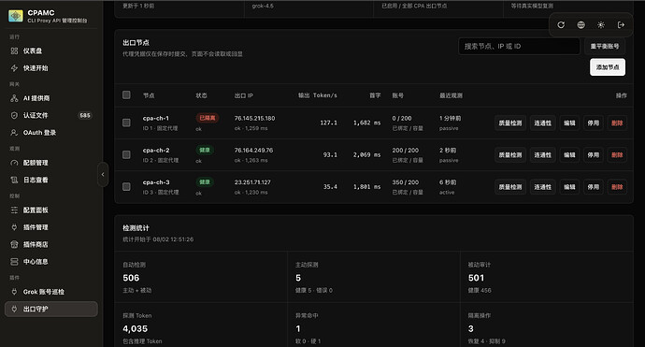Click the 被动审计 value 501
Screen dimensions: 645x347
pos(476,278)
